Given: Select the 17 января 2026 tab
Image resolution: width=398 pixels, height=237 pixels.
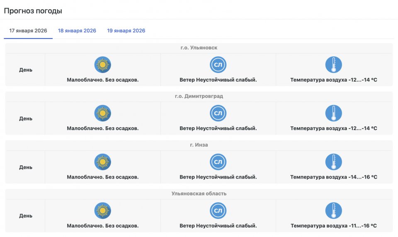Looking at the screenshot, I should [28, 31].
